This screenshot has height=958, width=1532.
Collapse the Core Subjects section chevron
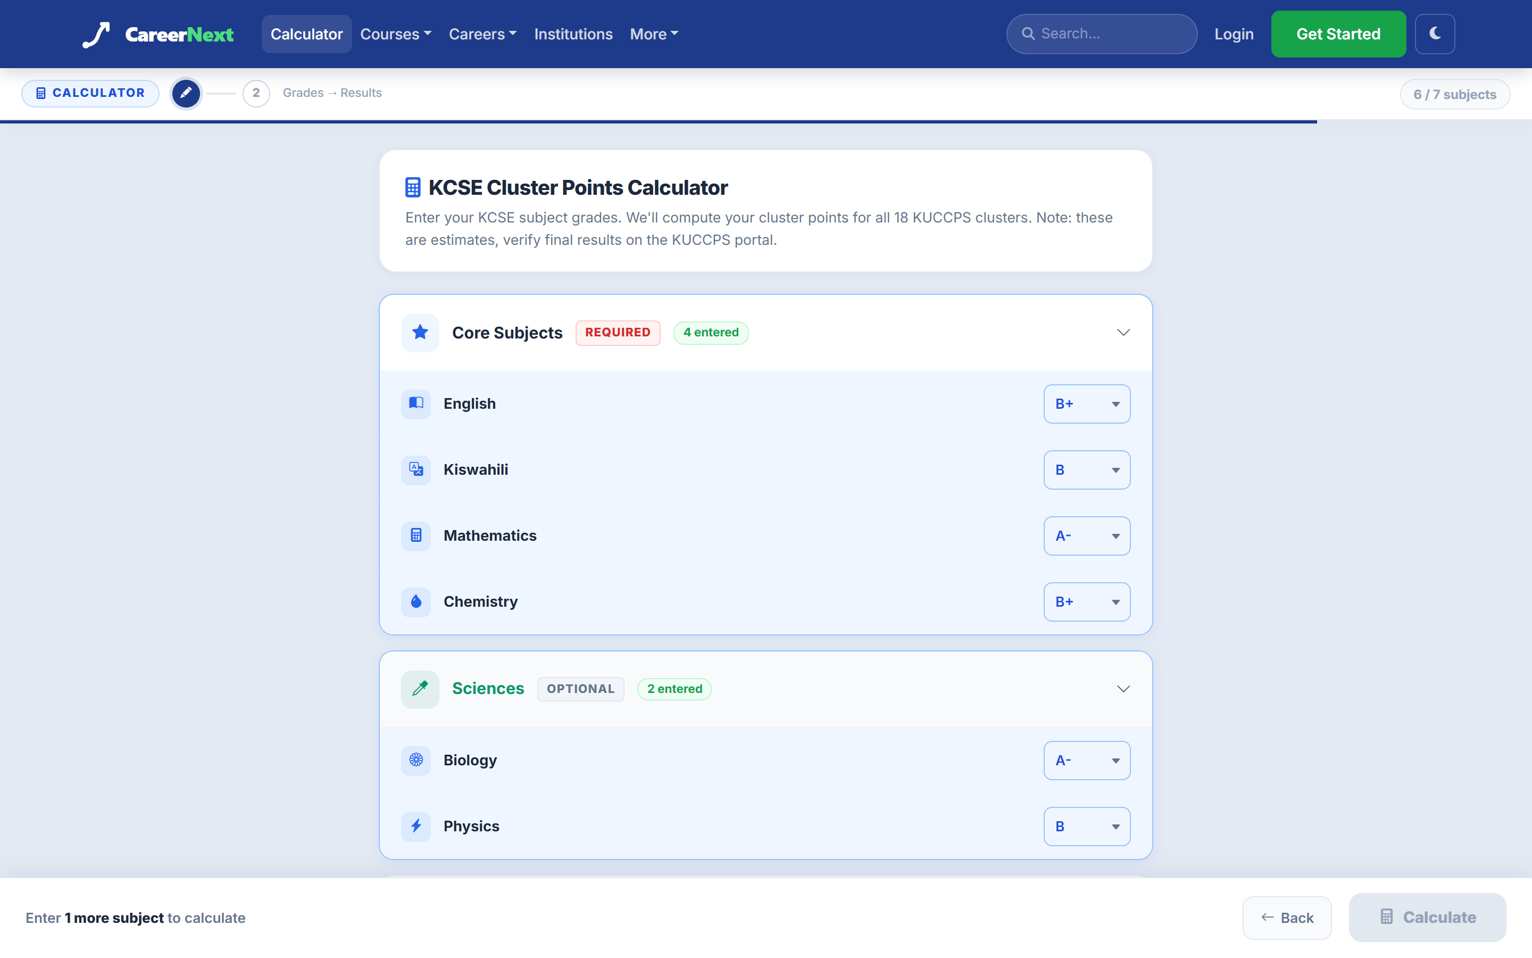pyautogui.click(x=1123, y=333)
